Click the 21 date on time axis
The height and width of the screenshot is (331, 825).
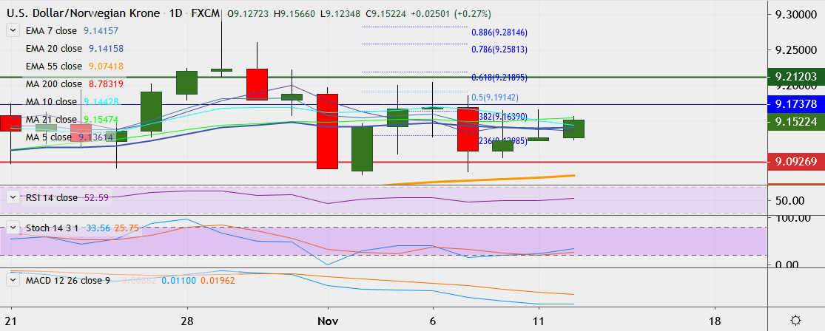(x=11, y=321)
